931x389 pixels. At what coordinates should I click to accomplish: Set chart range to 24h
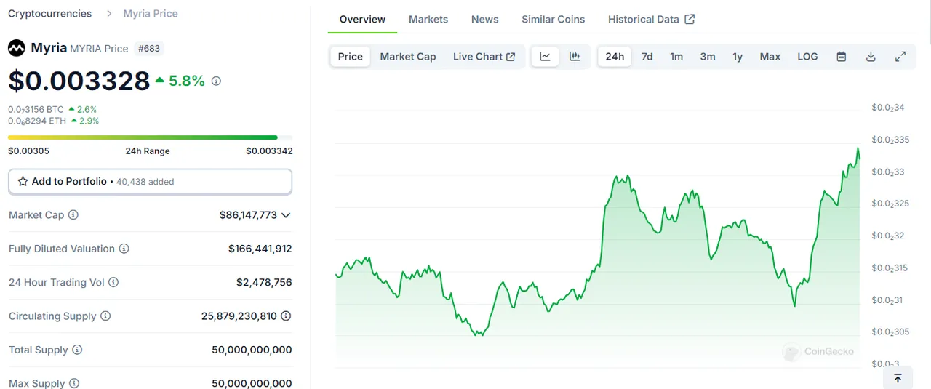coord(615,57)
